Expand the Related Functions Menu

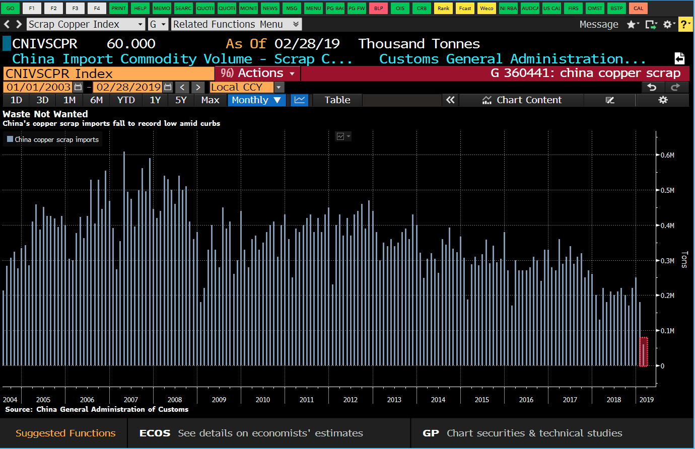pos(236,24)
